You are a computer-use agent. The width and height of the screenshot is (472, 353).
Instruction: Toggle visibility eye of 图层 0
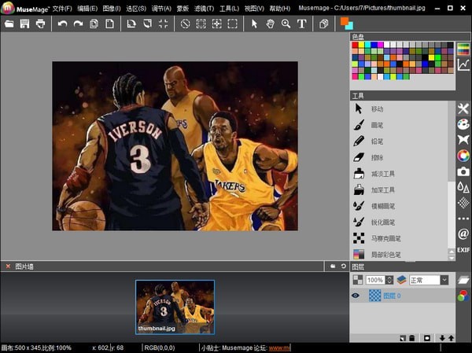coord(356,296)
